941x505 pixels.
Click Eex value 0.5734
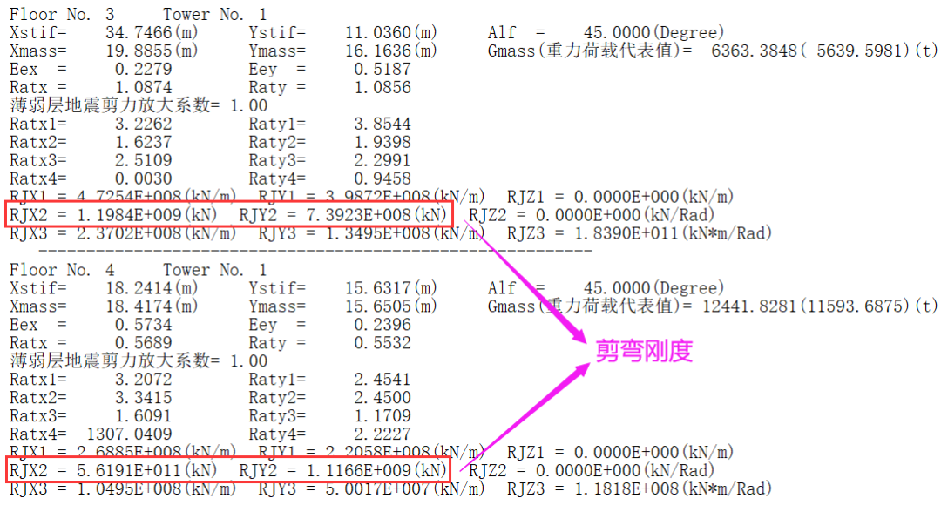click(144, 325)
